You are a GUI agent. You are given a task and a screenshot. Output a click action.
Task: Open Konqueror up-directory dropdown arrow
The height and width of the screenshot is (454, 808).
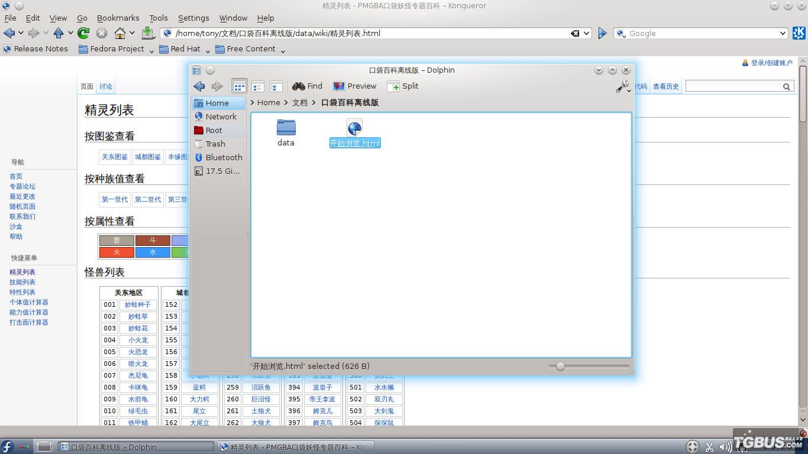(70, 34)
